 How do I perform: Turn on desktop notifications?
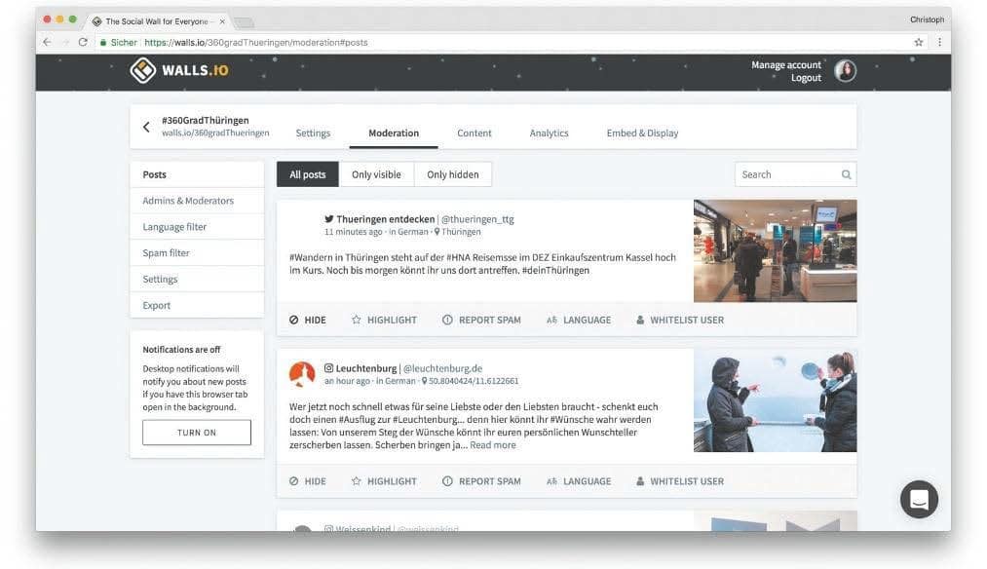197,433
